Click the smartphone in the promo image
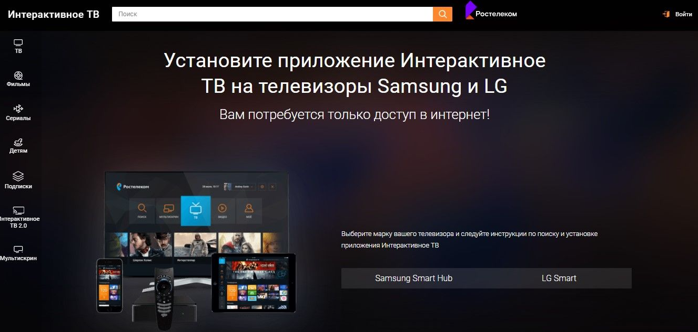Screen dimensions: 698x332 (x=109, y=285)
